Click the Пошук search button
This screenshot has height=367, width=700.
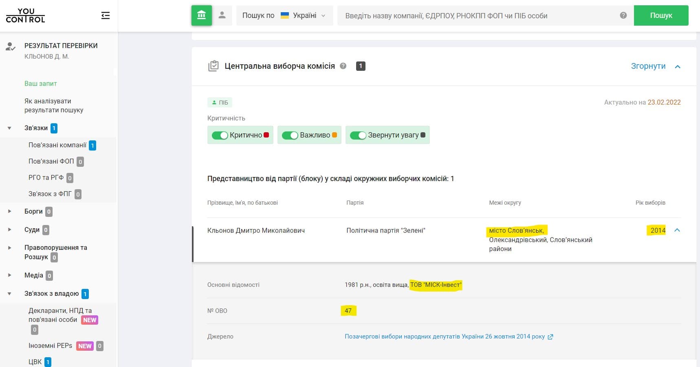(661, 15)
